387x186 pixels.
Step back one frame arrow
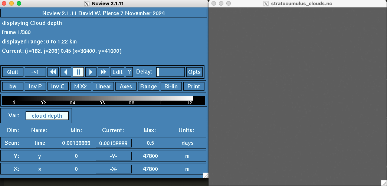(66, 72)
